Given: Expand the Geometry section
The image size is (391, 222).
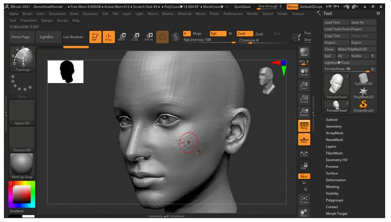Looking at the screenshot, I should pyautogui.click(x=334, y=126).
